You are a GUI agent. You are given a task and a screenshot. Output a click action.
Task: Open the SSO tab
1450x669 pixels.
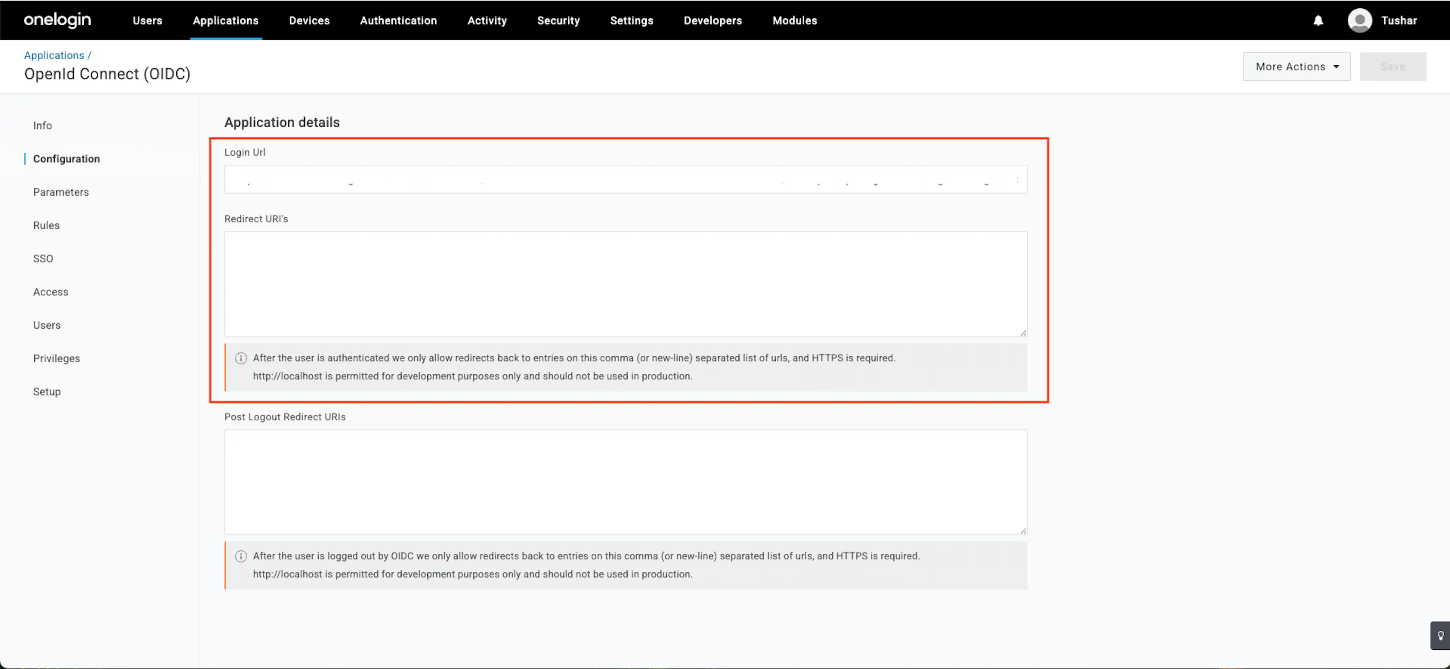click(43, 258)
